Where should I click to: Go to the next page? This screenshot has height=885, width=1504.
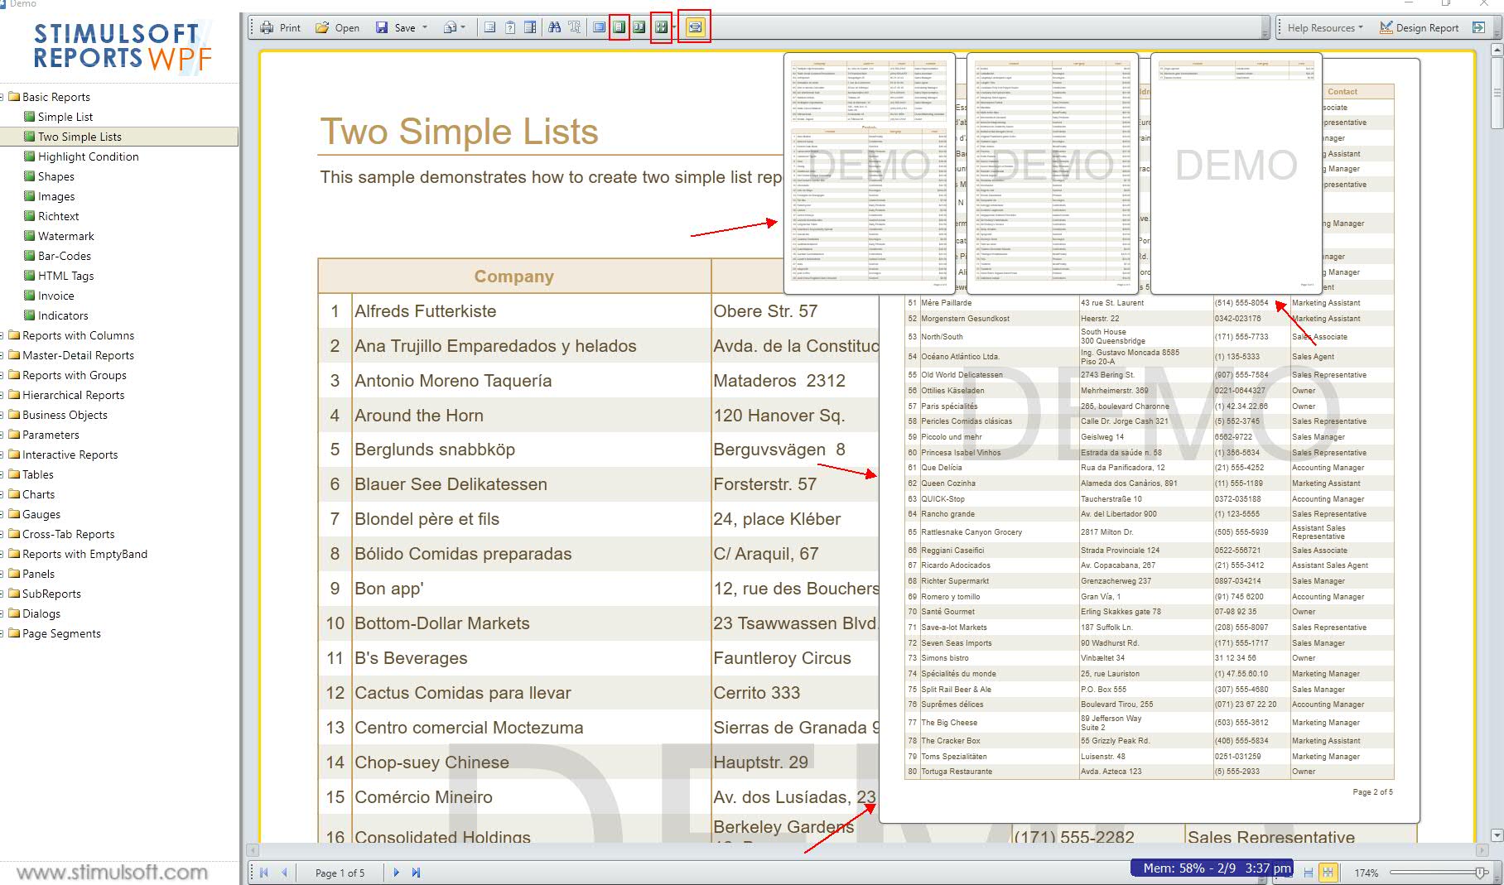click(x=396, y=873)
